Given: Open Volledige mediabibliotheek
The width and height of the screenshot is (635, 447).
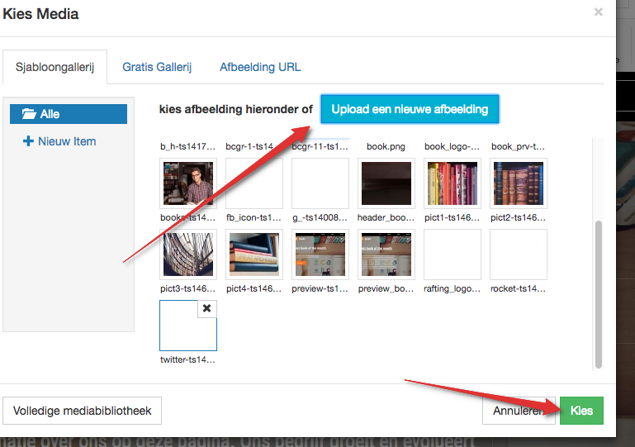Looking at the screenshot, I should pyautogui.click(x=83, y=411).
